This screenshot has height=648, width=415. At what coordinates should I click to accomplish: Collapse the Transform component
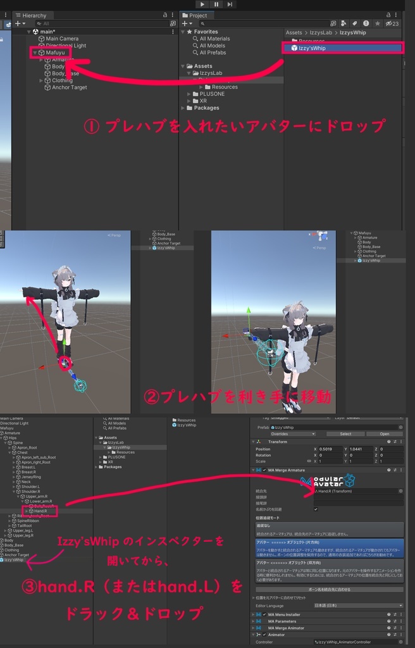point(253,442)
